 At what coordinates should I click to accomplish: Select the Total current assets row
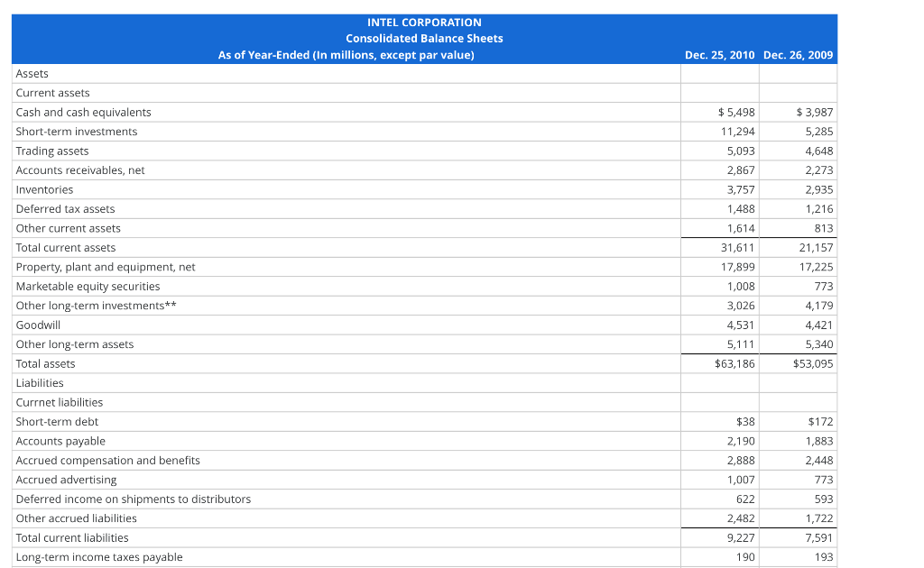click(65, 247)
